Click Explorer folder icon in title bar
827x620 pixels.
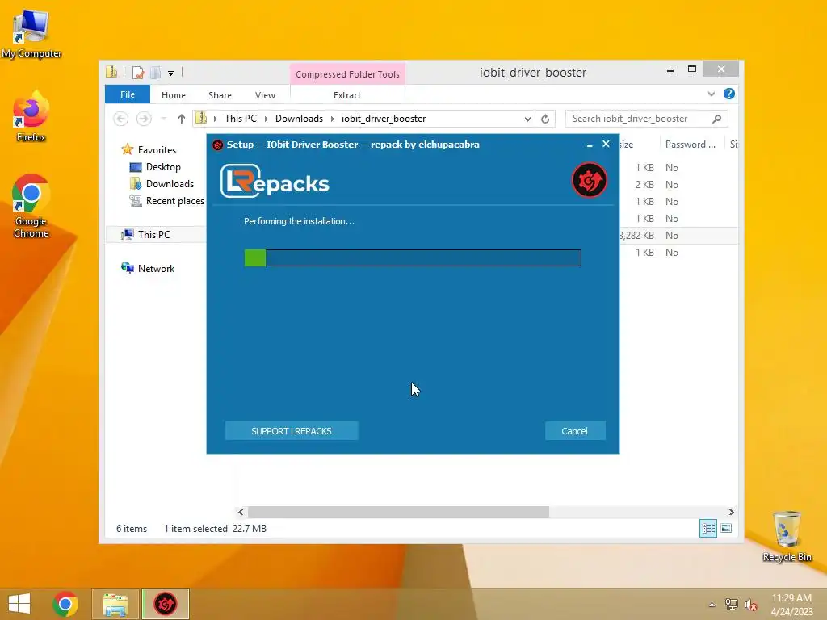pos(111,72)
